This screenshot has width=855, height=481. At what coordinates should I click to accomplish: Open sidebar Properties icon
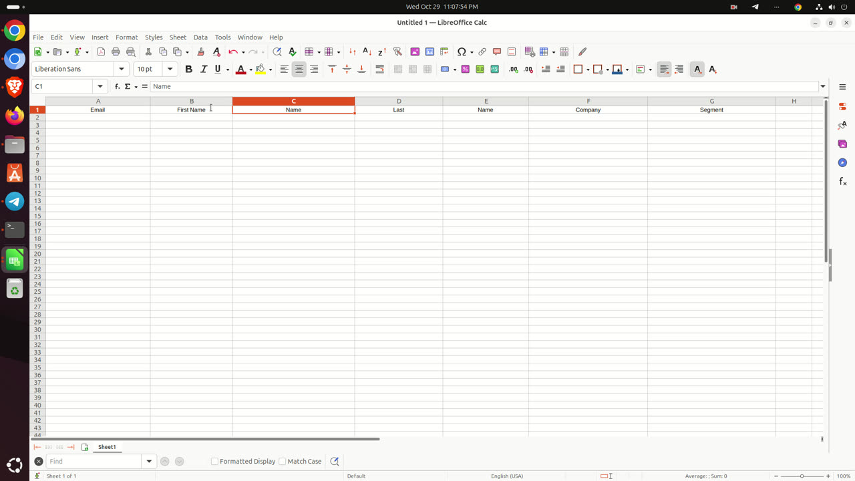click(x=842, y=106)
